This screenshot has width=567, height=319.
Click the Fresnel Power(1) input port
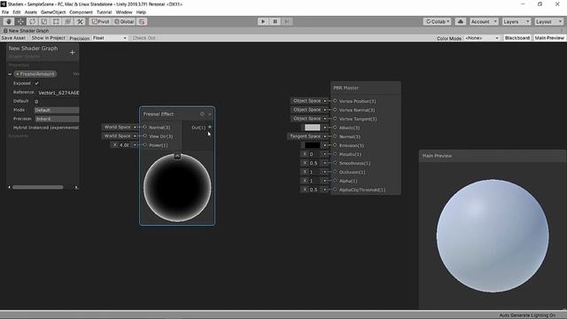[145, 145]
